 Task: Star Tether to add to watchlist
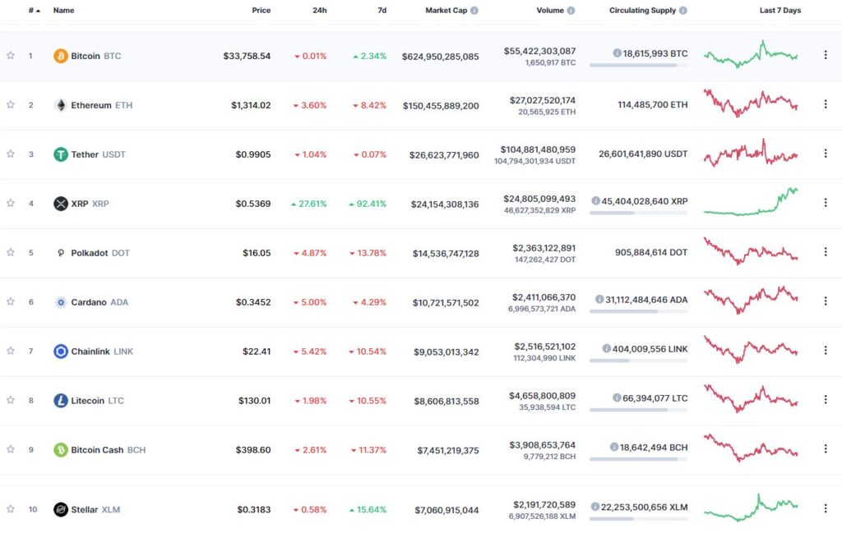tap(10, 154)
